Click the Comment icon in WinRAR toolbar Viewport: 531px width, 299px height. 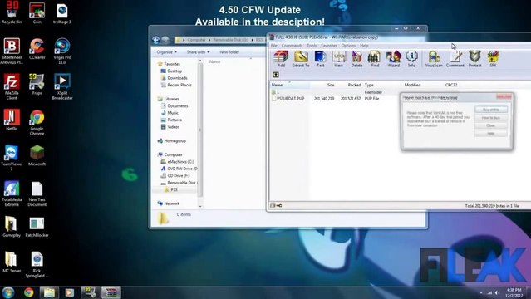[x=455, y=59]
